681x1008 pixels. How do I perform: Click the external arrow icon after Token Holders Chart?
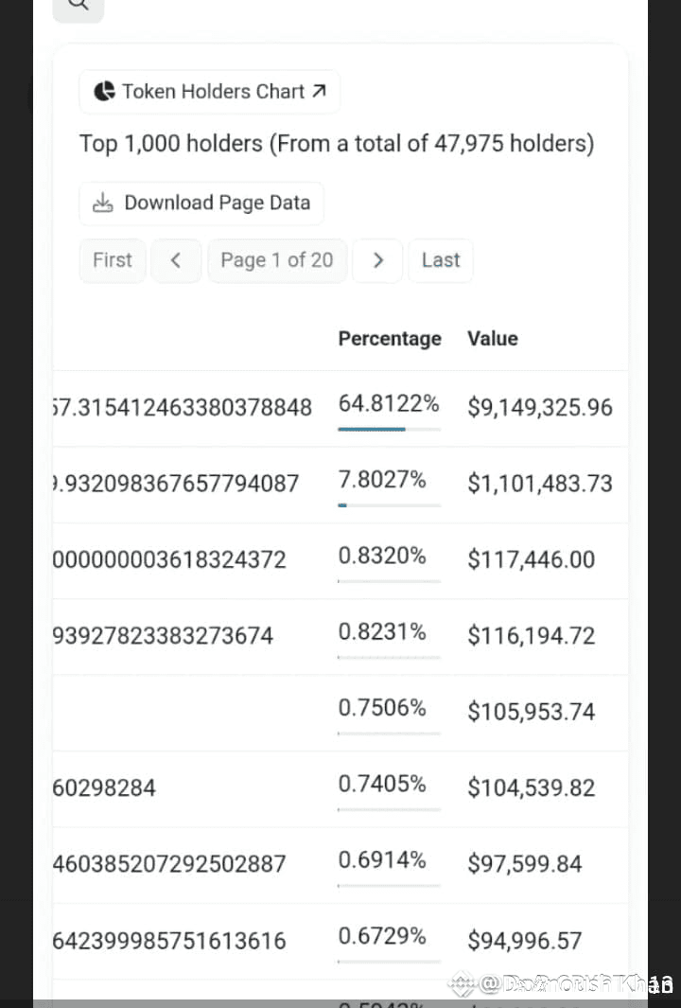point(320,91)
